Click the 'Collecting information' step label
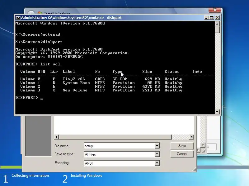Screen dimensions: 249x186 [x=30, y=175]
